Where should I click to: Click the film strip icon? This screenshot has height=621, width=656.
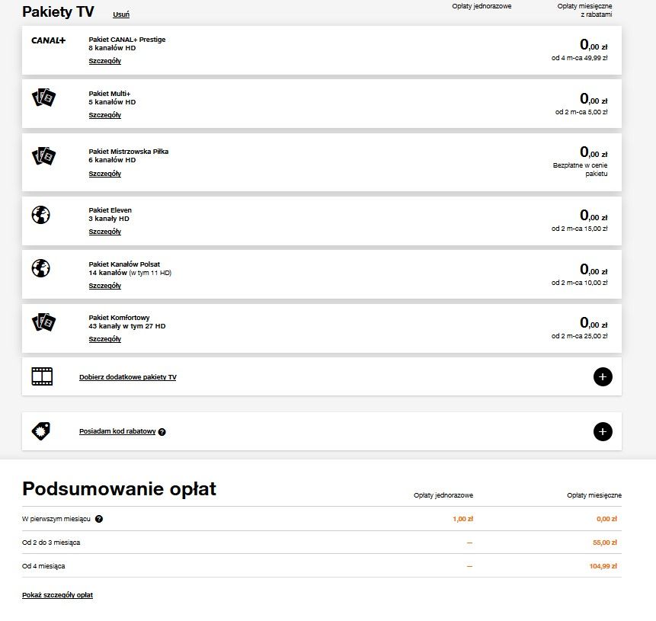(42, 376)
